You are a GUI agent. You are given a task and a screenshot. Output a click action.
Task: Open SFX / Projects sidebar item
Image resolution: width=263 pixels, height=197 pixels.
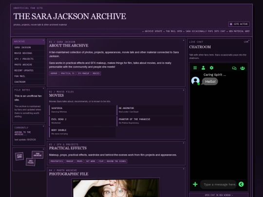pyautogui.click(x=29, y=59)
